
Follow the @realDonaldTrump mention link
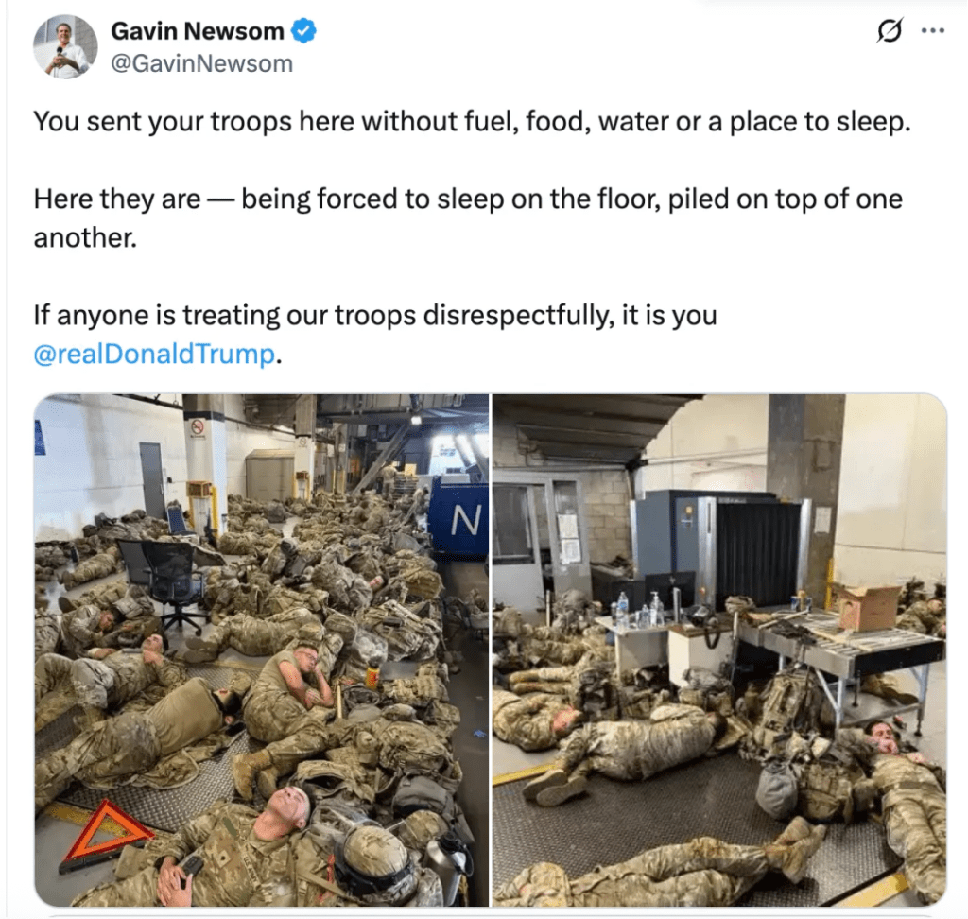(154, 354)
